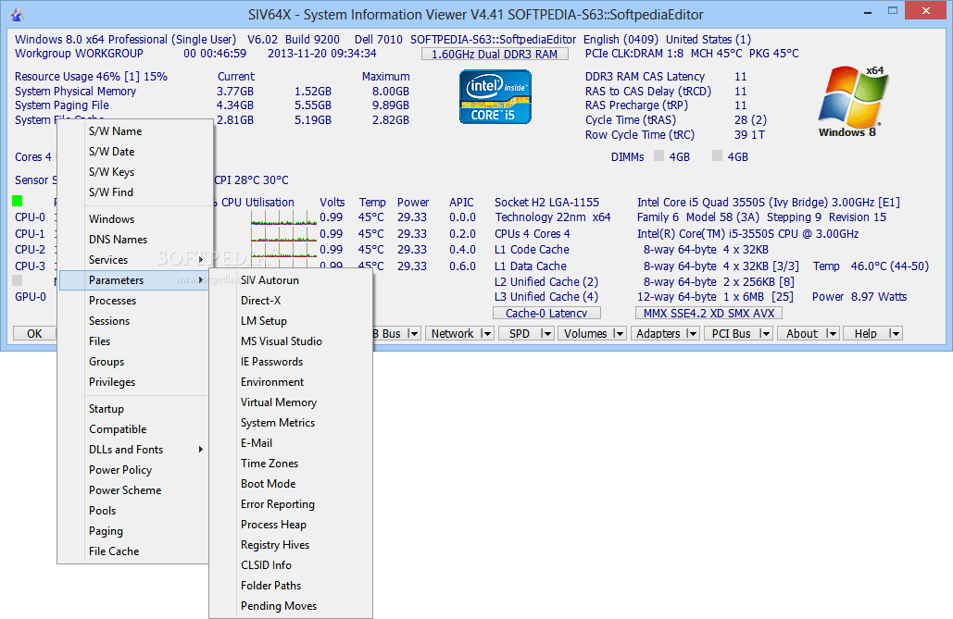Choose Compatible menu entry

tap(135, 429)
